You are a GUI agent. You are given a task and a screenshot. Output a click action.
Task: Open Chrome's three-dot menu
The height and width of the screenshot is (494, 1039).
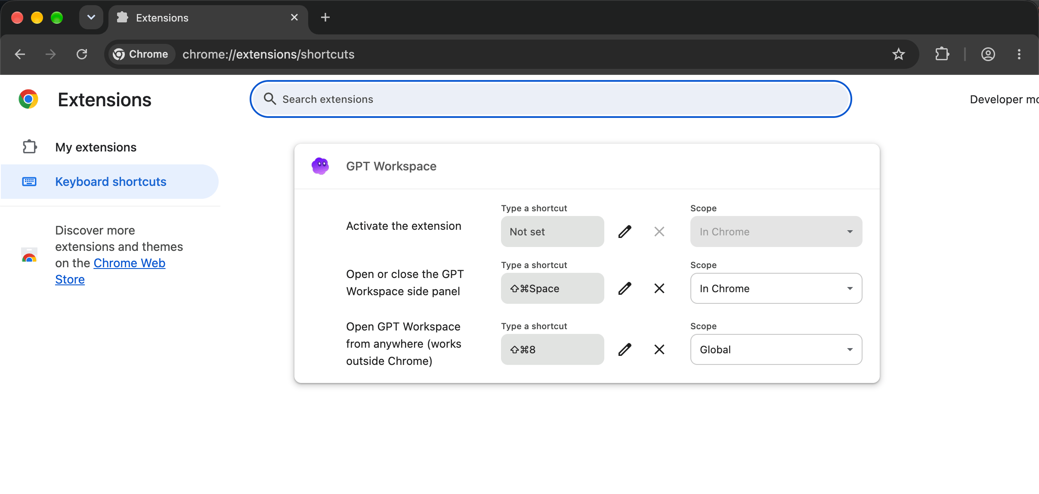pyautogui.click(x=1019, y=54)
